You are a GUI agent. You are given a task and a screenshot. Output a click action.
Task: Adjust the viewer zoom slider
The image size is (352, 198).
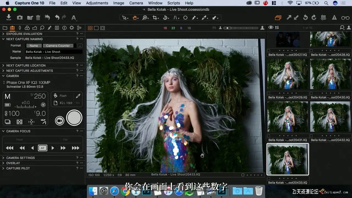pos(228,28)
